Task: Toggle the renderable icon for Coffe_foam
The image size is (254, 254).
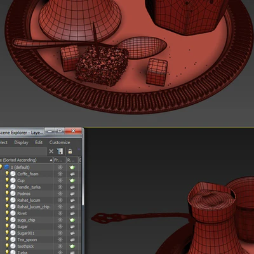Action: [x=72, y=174]
